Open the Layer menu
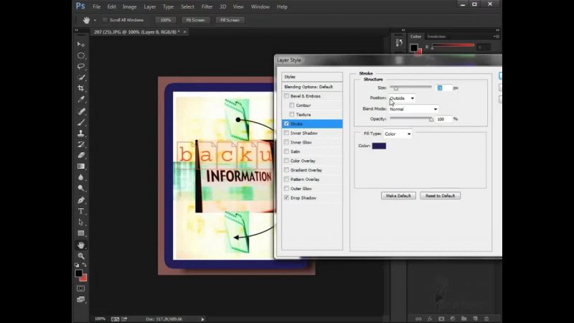The image size is (574, 323). (x=149, y=6)
